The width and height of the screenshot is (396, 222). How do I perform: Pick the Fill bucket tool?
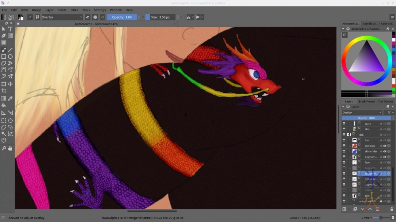[x=4, y=105]
